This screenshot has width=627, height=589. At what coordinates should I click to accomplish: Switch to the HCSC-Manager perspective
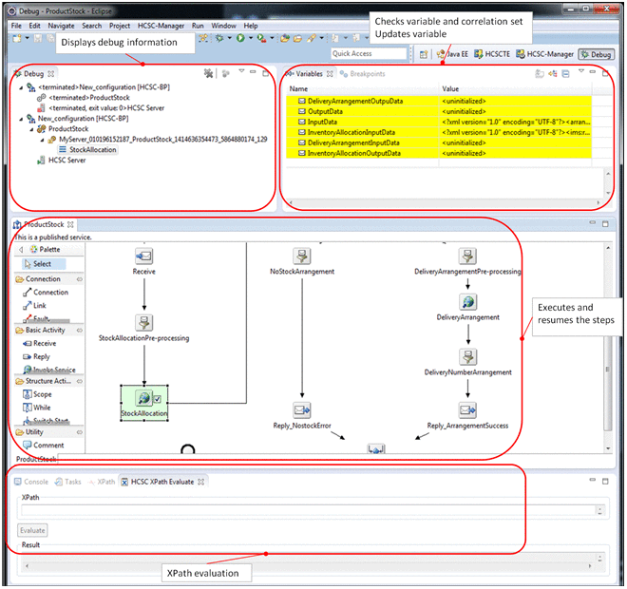544,54
